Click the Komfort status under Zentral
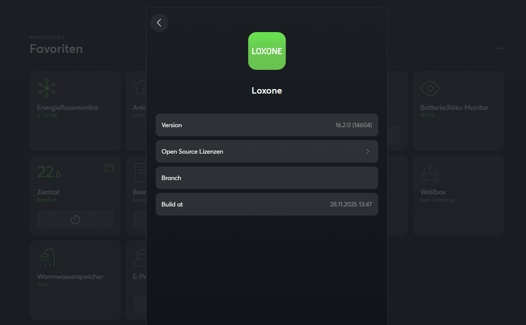526x325 pixels. (x=47, y=200)
